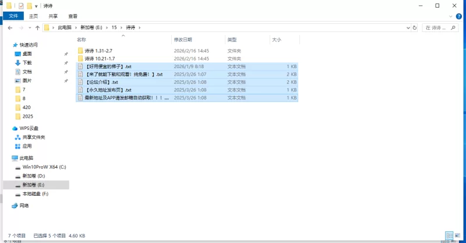Switch to large icons view in status bar
Viewport: 466px width, 243px height.
(x=458, y=235)
